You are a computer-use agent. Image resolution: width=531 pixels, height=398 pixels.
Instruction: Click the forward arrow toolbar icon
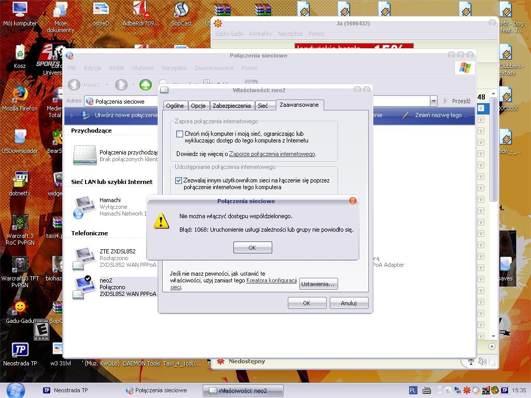(121, 84)
